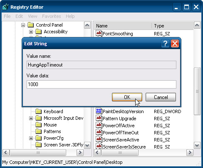
Task: Open the Favorites menu
Action: (x=52, y=16)
